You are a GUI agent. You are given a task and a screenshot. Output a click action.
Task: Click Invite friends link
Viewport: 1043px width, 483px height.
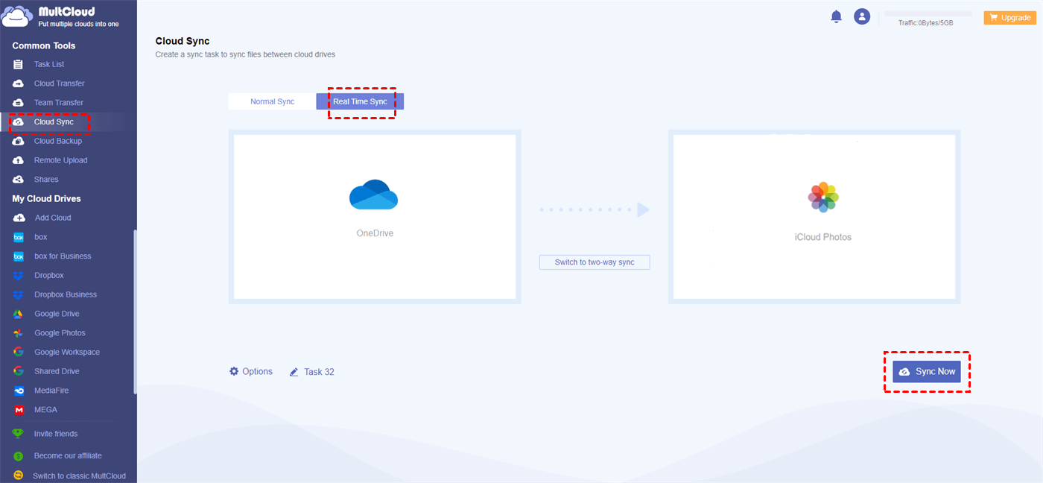pyautogui.click(x=56, y=434)
